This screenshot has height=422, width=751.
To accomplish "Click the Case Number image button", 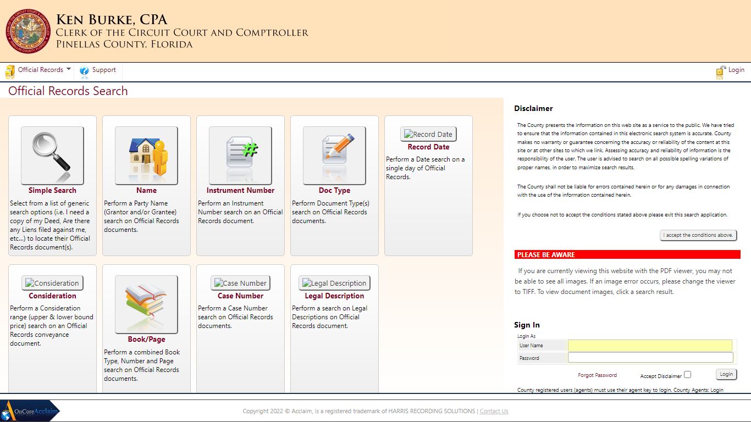I will click(240, 283).
